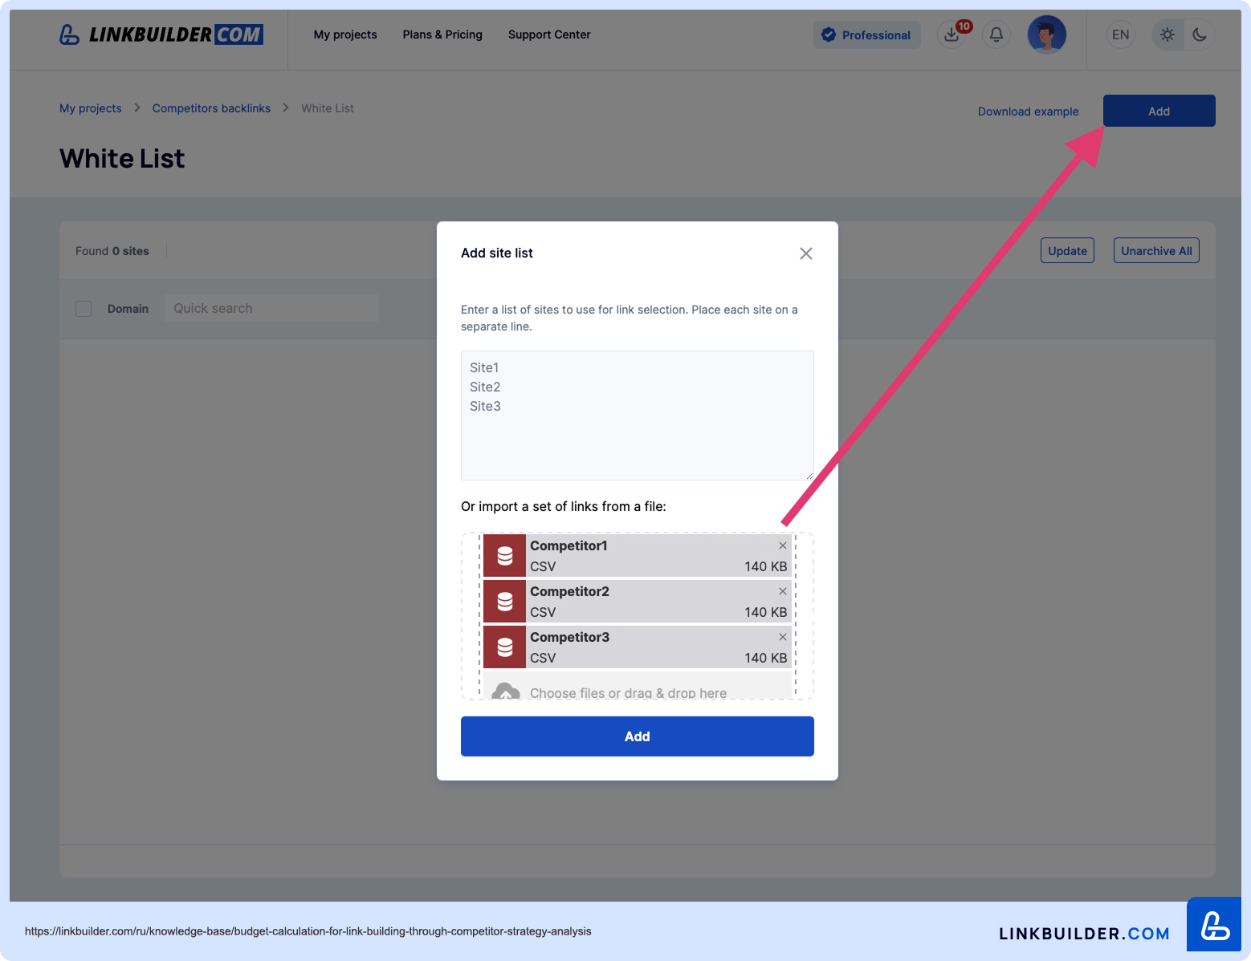Open the Plans & Pricing menu
The image size is (1251, 961).
click(x=442, y=34)
